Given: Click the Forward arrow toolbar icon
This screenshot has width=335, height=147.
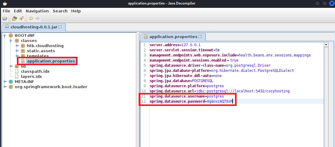Looking at the screenshot, I should click(38, 19).
